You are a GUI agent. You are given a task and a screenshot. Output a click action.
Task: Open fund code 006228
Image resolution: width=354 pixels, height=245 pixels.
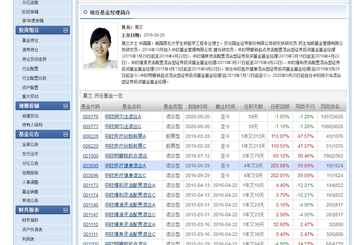[x=91, y=137]
